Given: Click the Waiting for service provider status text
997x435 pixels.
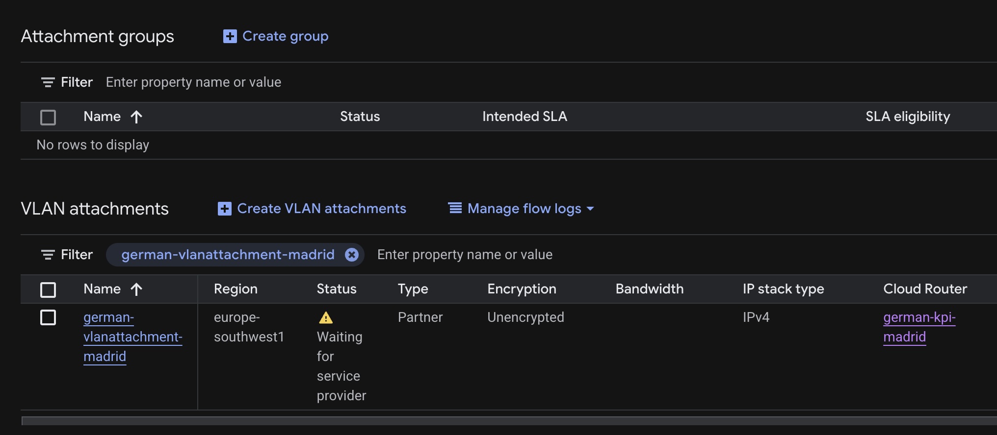Looking at the screenshot, I should point(341,366).
